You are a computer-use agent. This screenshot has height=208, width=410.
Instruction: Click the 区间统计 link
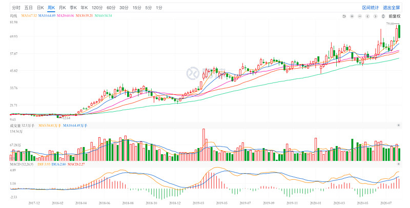point(371,8)
